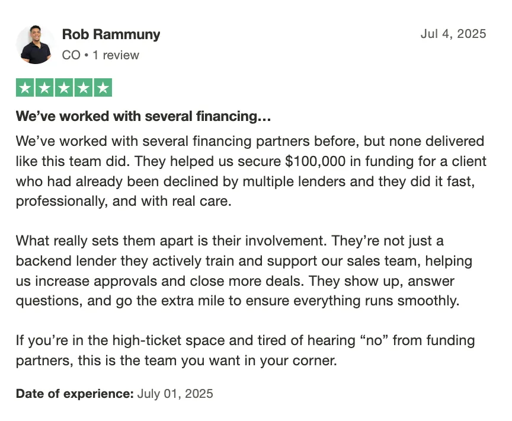Open the Rob Rammuny reviewer name link
Image resolution: width=512 pixels, height=421 pixels.
tap(111, 34)
